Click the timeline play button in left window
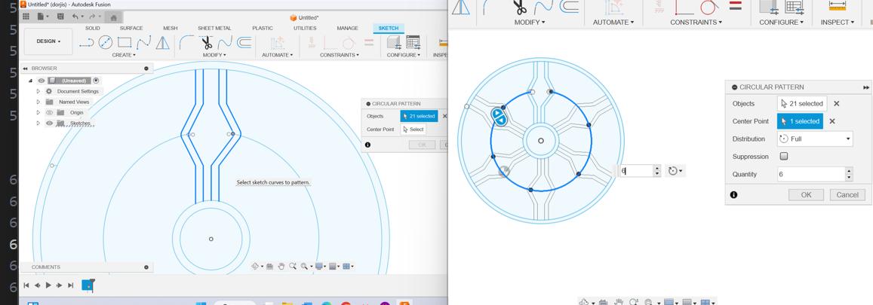The width and height of the screenshot is (873, 305). [48, 285]
